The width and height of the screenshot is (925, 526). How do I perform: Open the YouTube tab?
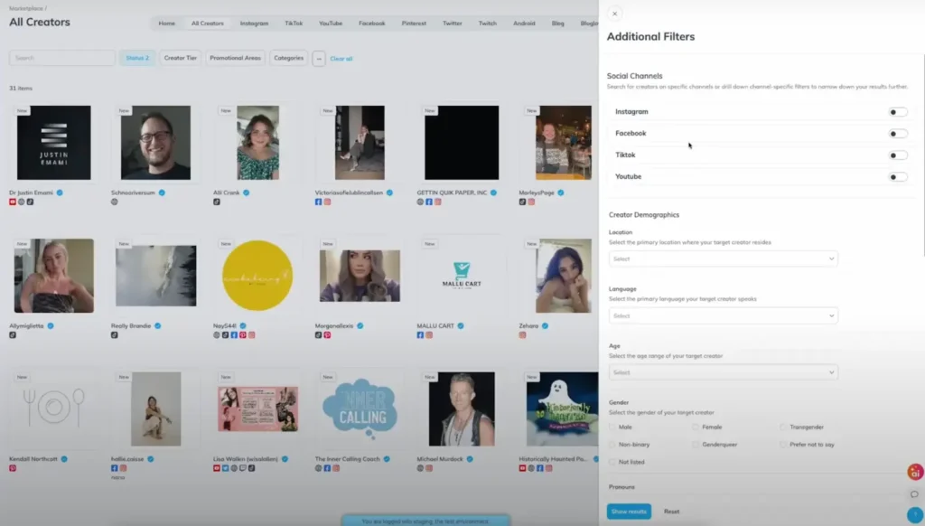tap(330, 23)
